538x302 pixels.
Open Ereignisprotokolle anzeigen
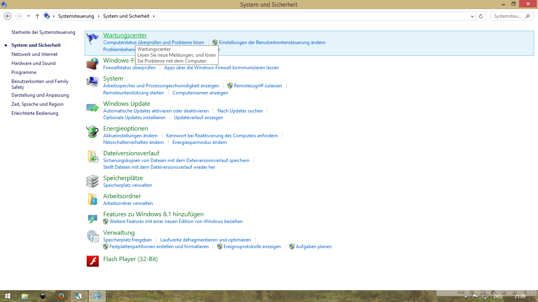tap(252, 247)
